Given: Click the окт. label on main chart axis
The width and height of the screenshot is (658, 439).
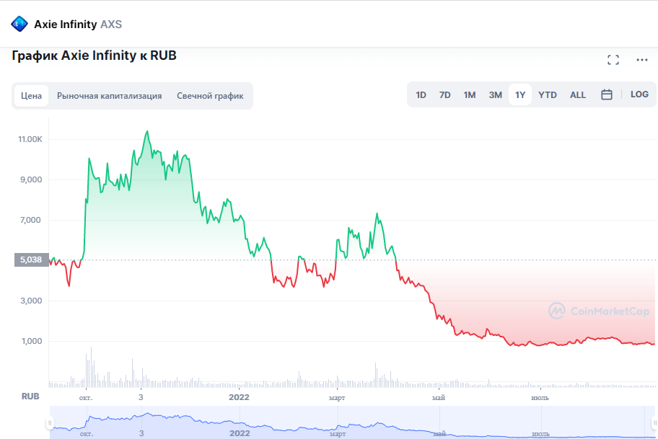Looking at the screenshot, I should point(86,397).
